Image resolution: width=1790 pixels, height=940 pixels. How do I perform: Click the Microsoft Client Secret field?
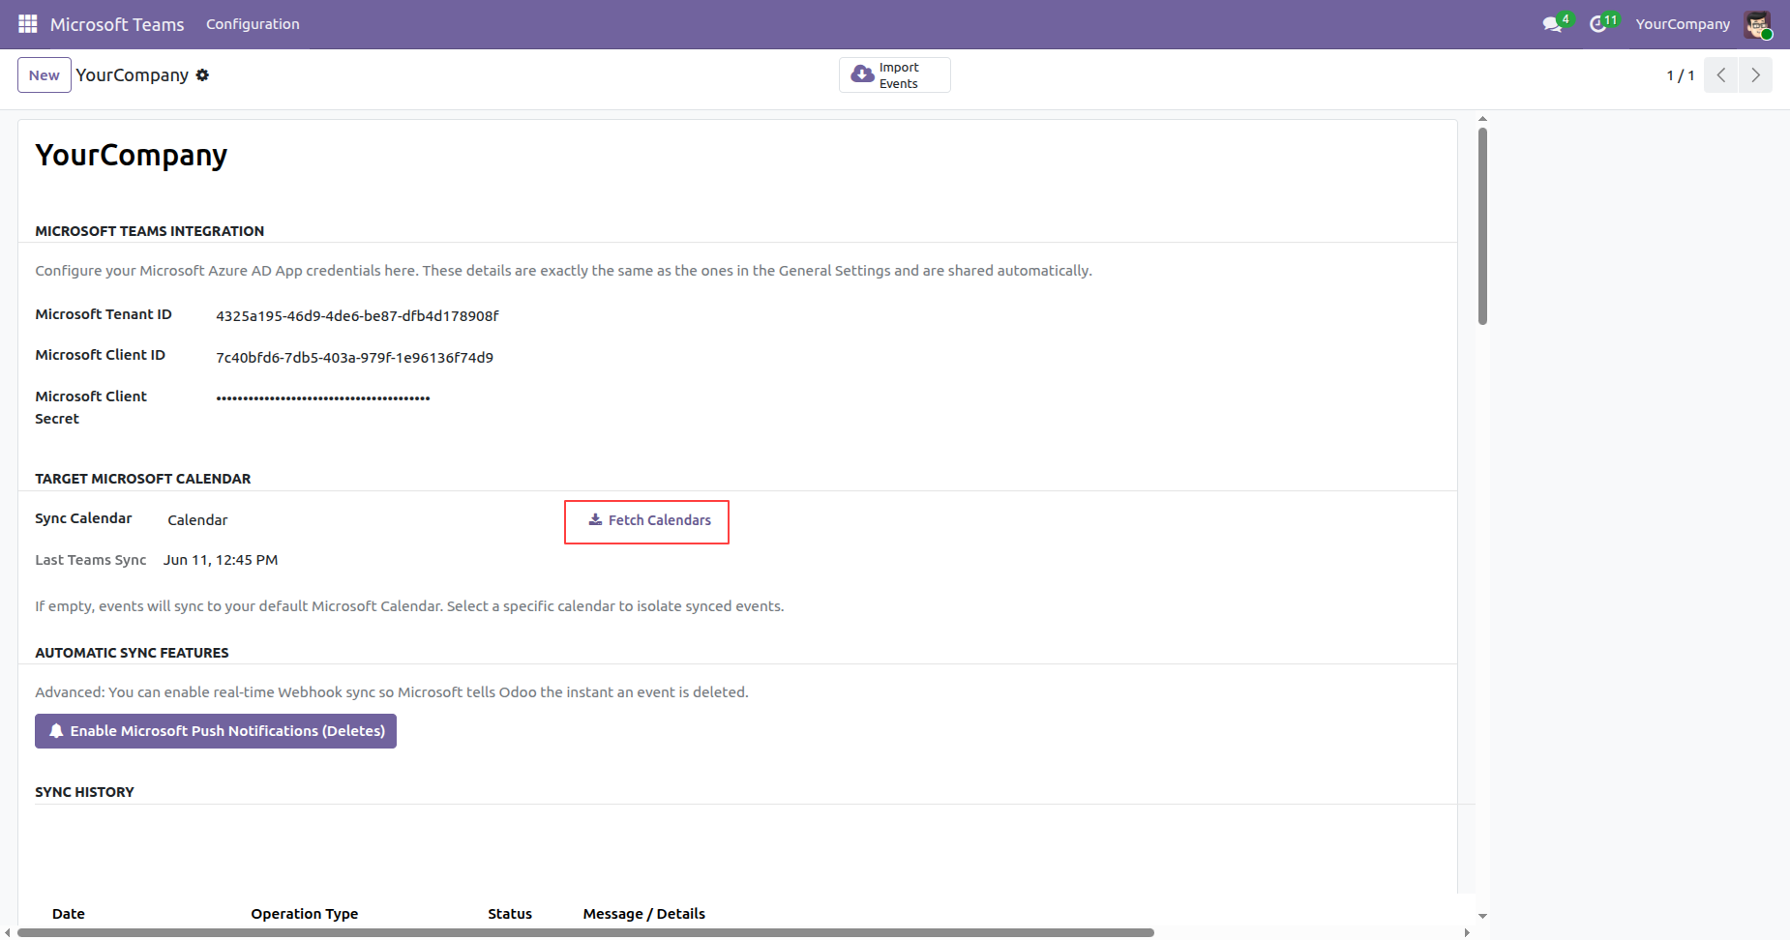pyautogui.click(x=323, y=397)
